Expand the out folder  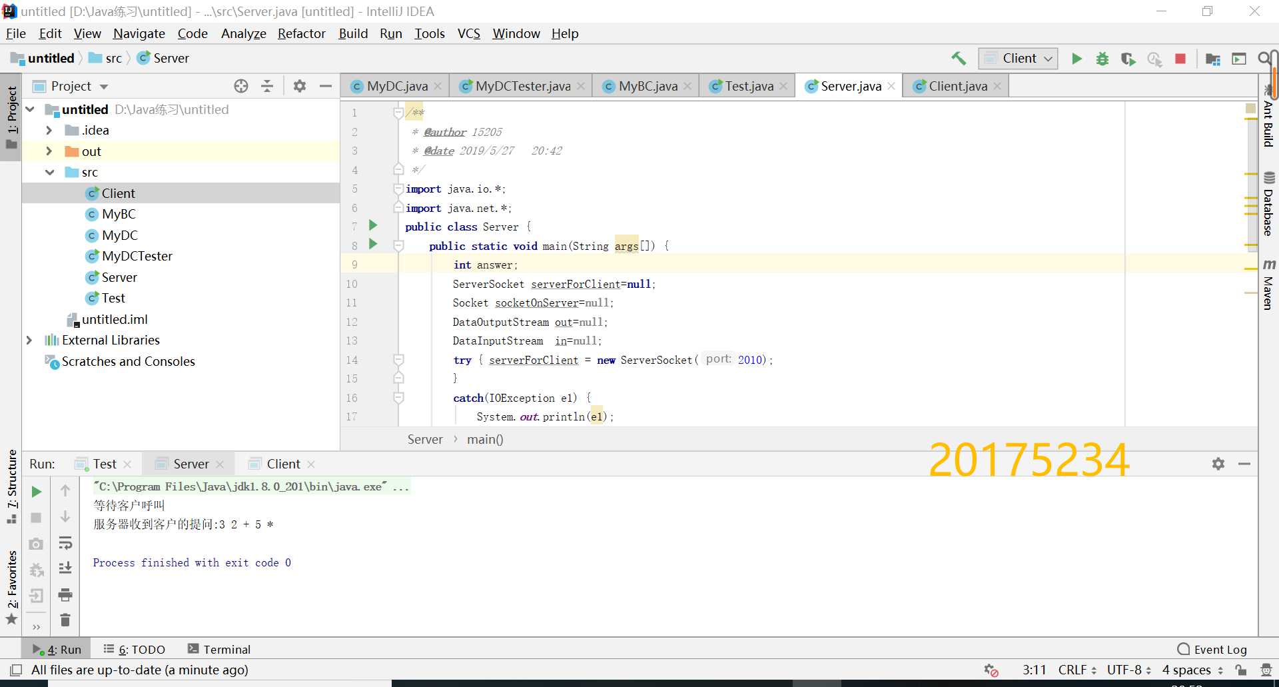click(49, 151)
